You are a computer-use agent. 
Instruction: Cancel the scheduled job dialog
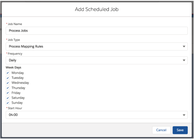click(x=161, y=130)
